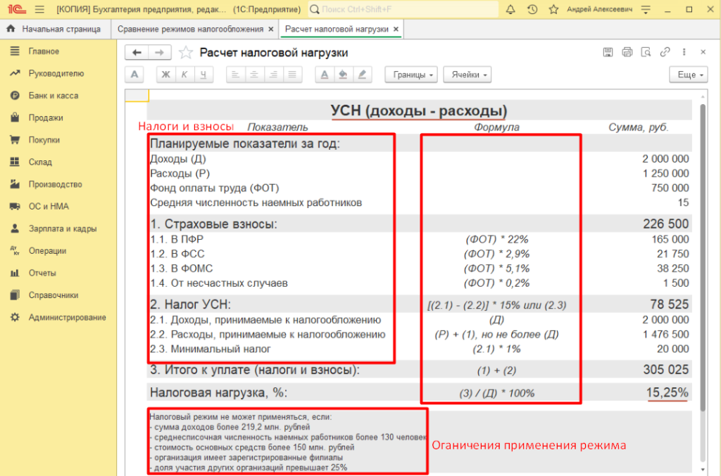Viewport: 721px width, 476px height.
Task: Open the Ячейки dropdown
Action: pyautogui.click(x=469, y=75)
